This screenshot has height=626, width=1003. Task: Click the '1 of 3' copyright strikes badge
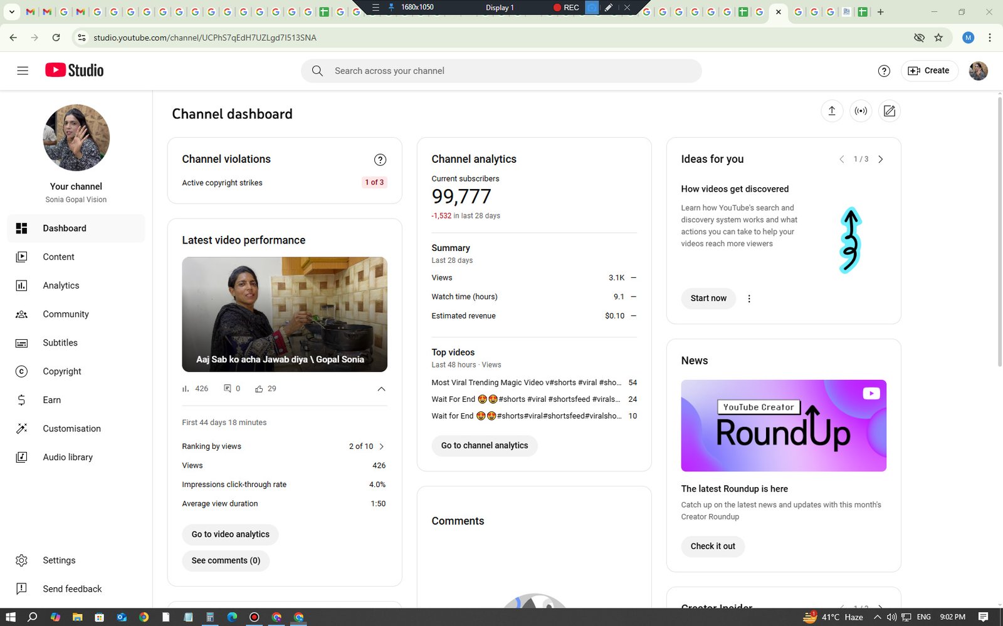(x=374, y=182)
